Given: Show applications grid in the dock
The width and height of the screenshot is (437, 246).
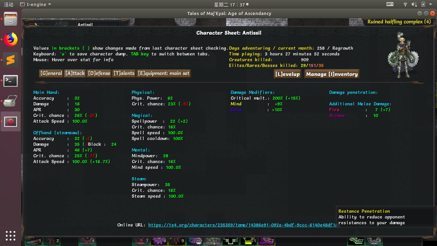Looking at the screenshot, I should [x=11, y=235].
